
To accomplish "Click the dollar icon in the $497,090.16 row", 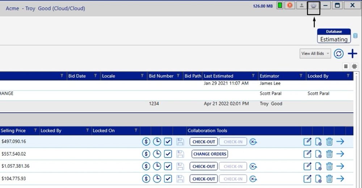I will 146,142.
